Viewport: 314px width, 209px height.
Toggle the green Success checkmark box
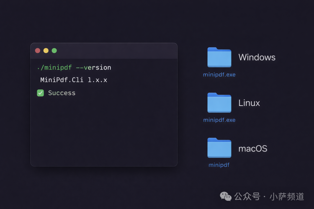pyautogui.click(x=40, y=93)
